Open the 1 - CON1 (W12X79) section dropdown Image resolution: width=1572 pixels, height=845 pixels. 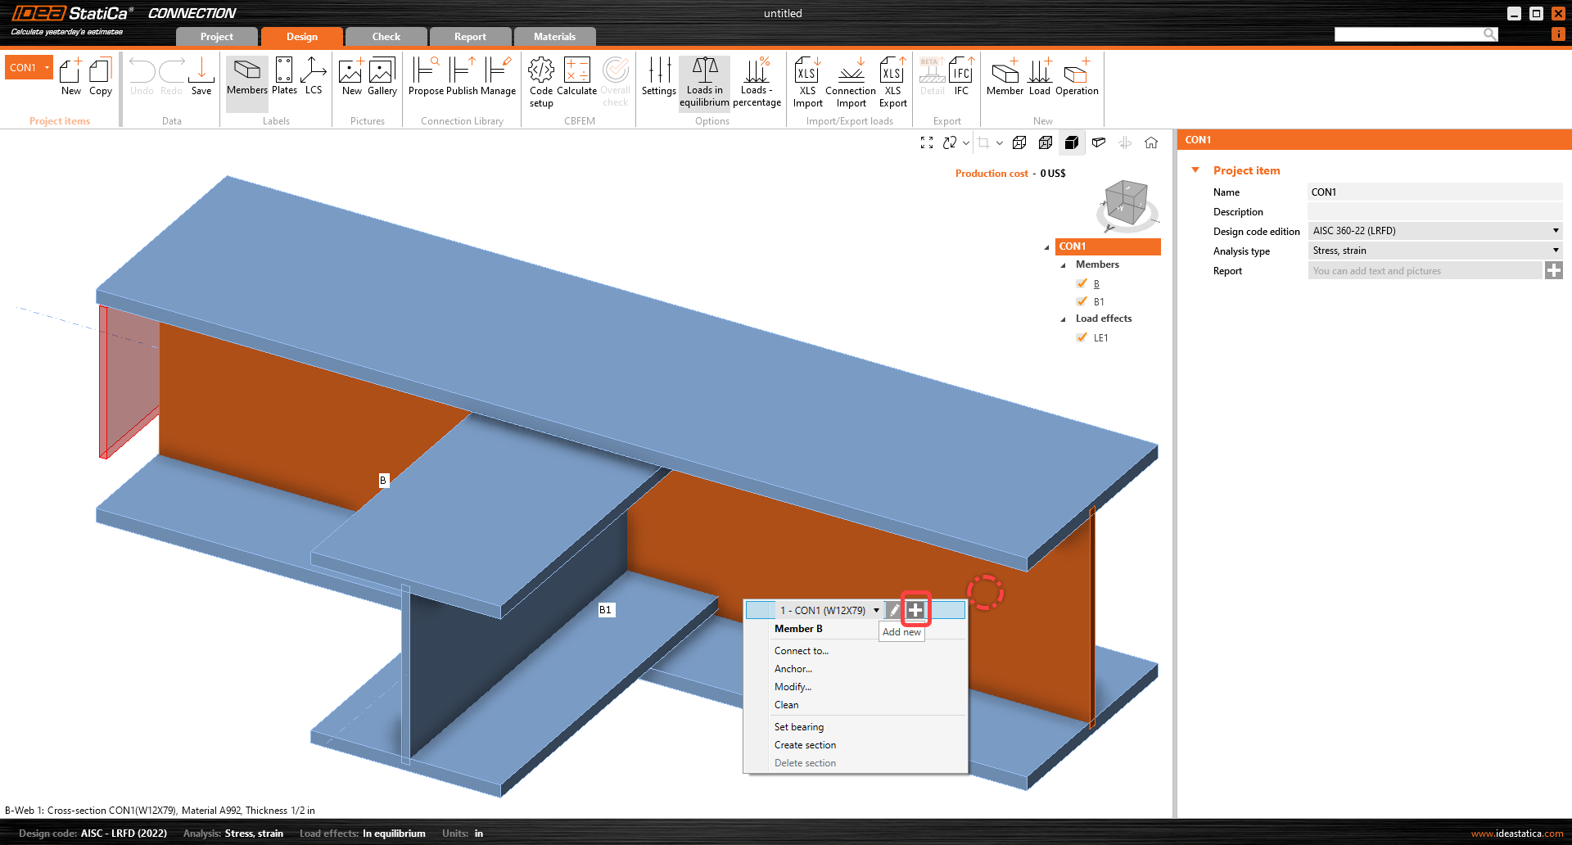(x=876, y=610)
